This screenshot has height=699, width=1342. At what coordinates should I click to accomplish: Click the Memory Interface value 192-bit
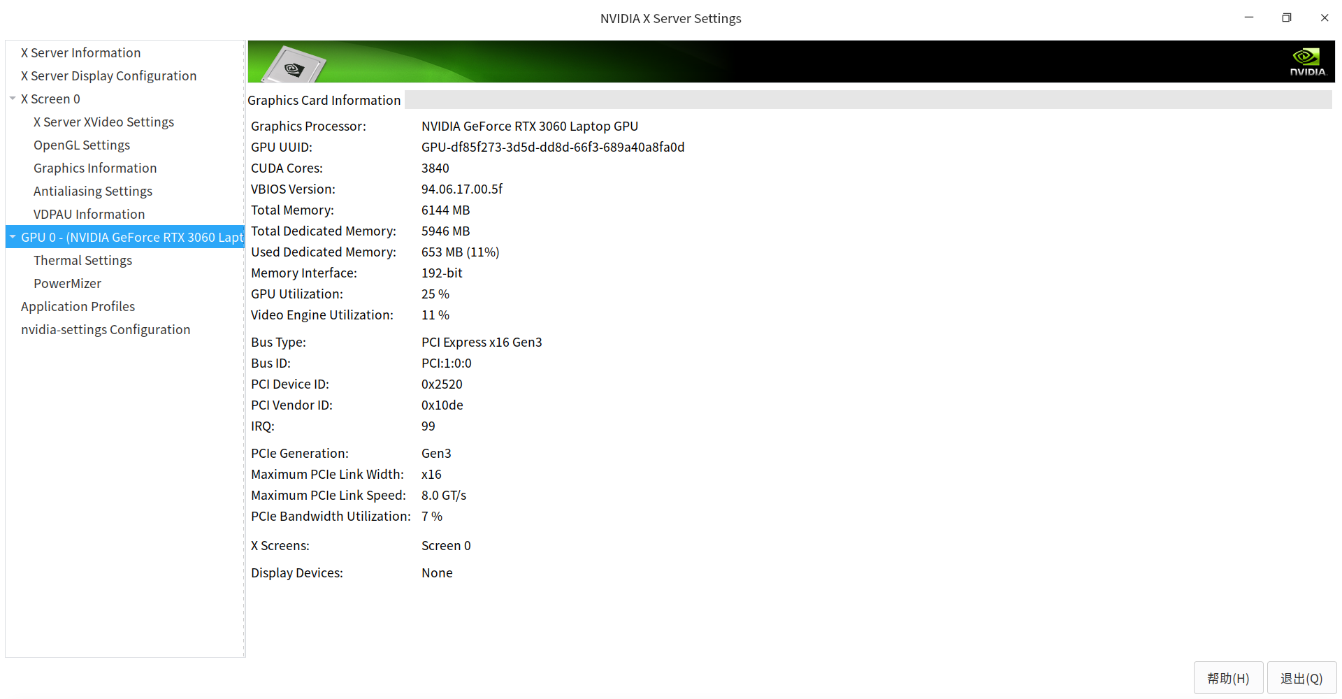(x=442, y=273)
